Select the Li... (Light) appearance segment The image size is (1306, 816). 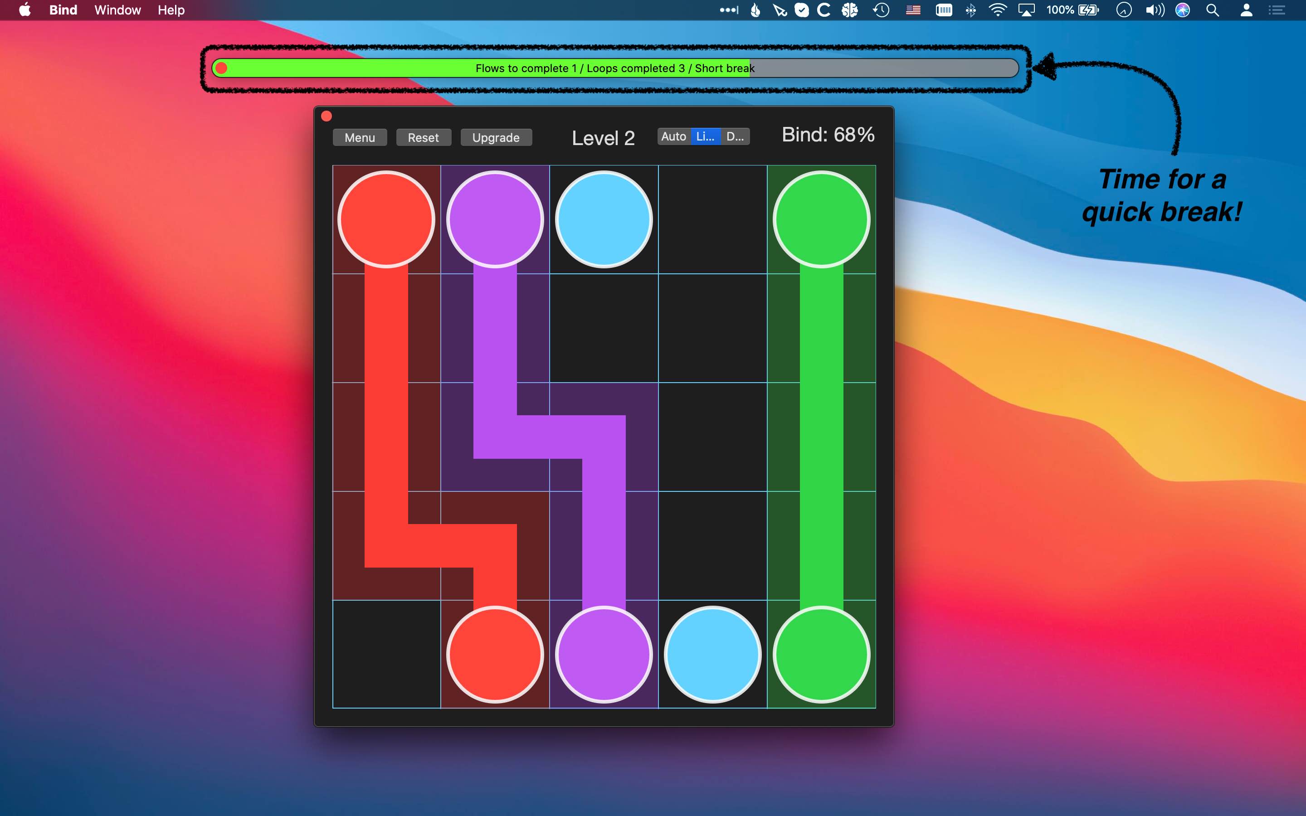(x=705, y=136)
